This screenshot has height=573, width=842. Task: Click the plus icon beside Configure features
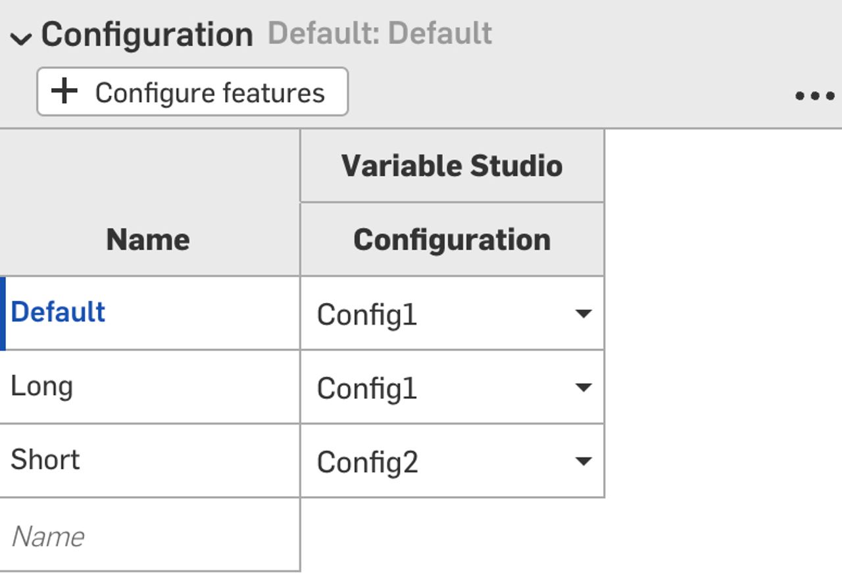64,92
